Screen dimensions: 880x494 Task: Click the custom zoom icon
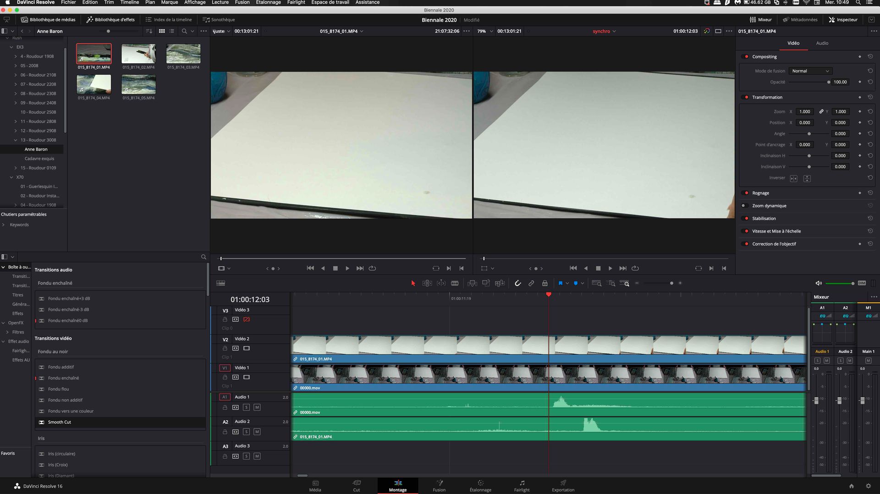(625, 283)
